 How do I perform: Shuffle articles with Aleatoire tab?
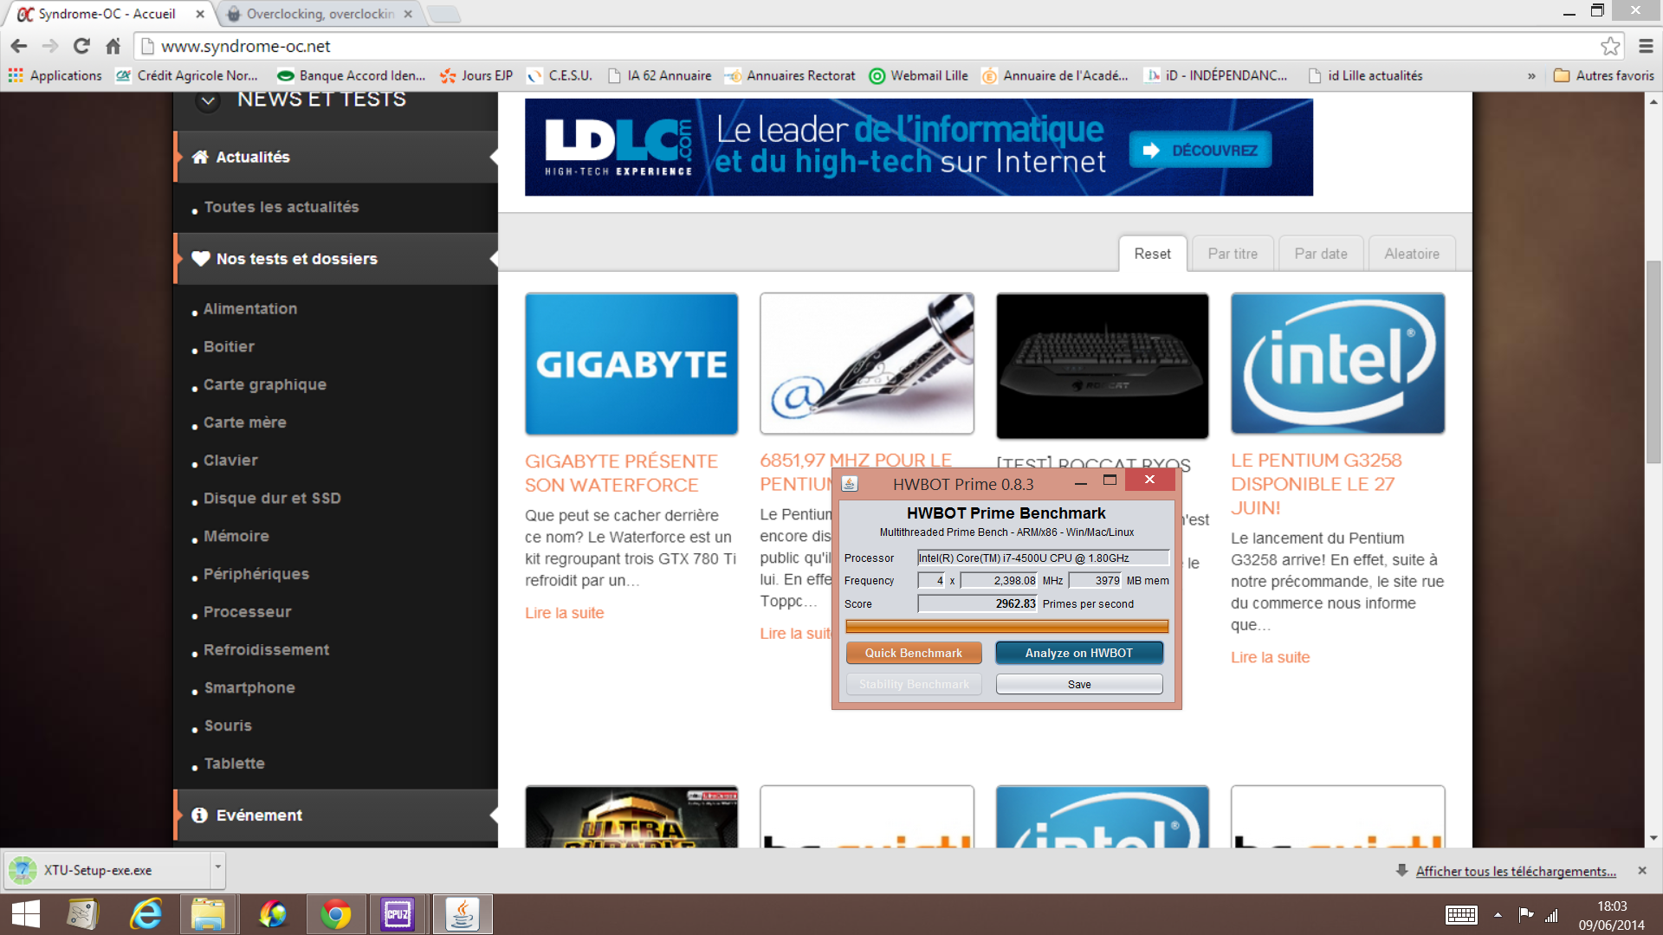[x=1412, y=254]
